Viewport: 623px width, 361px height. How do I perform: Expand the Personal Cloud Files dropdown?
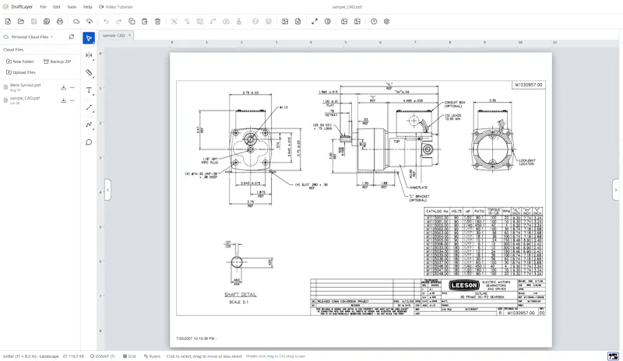coord(28,37)
